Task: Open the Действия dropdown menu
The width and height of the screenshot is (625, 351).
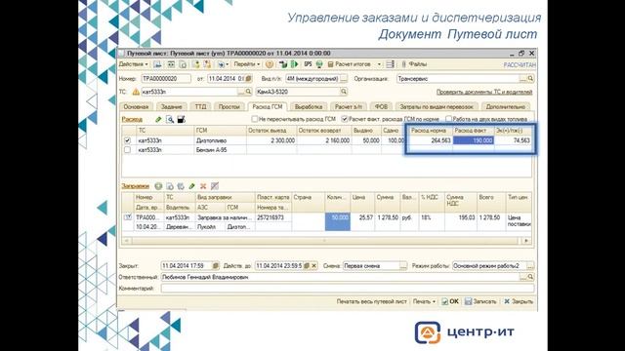Action: [x=133, y=64]
